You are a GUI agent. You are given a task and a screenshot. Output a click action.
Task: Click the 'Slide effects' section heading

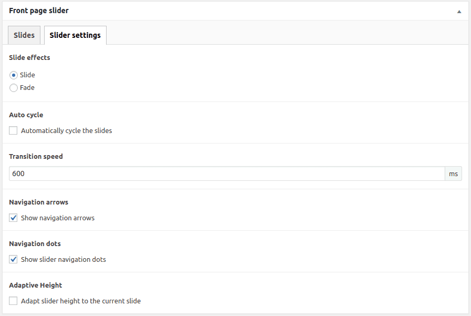[29, 57]
